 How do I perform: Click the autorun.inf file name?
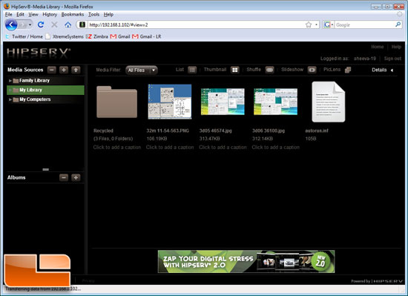317,131
